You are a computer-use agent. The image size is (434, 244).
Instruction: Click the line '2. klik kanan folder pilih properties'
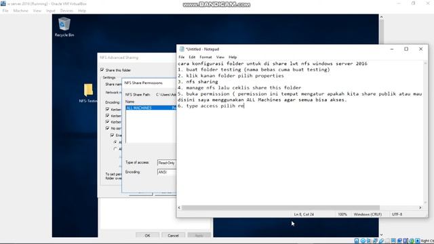coord(231,75)
